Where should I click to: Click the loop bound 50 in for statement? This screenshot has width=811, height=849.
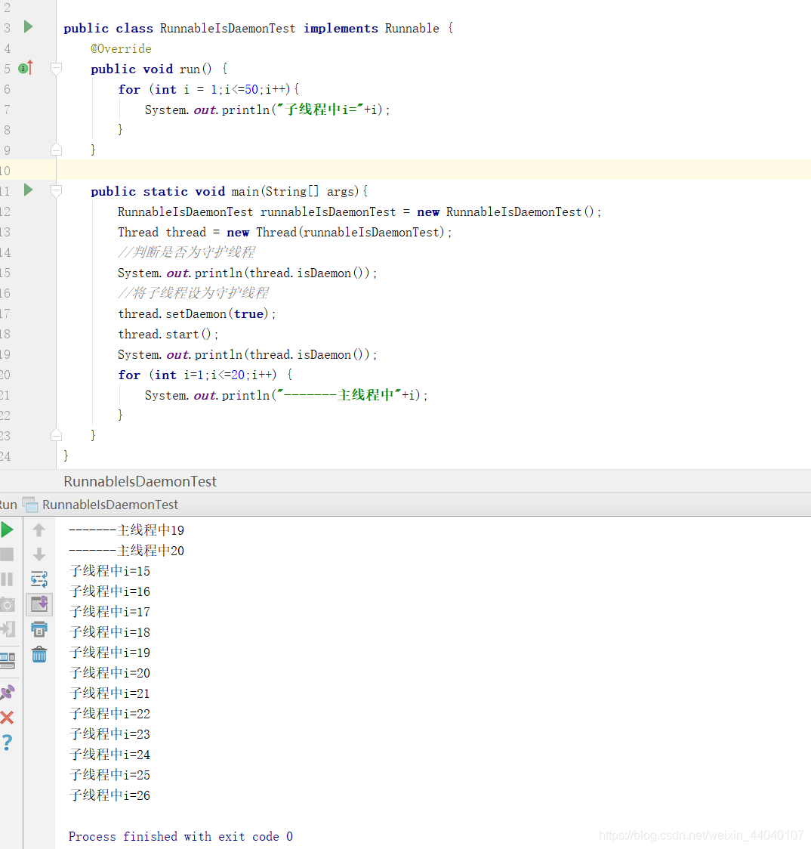click(x=251, y=89)
